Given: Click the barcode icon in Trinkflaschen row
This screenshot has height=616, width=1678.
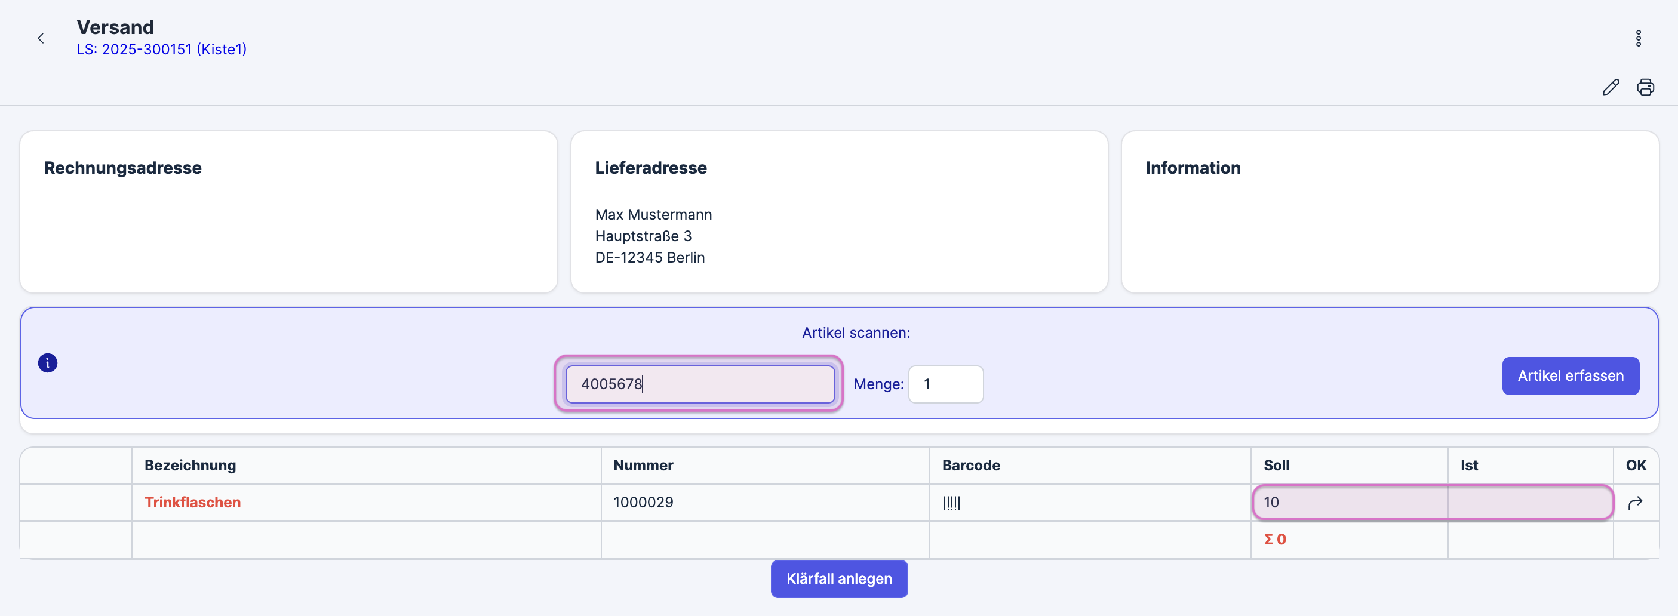Looking at the screenshot, I should click(951, 503).
